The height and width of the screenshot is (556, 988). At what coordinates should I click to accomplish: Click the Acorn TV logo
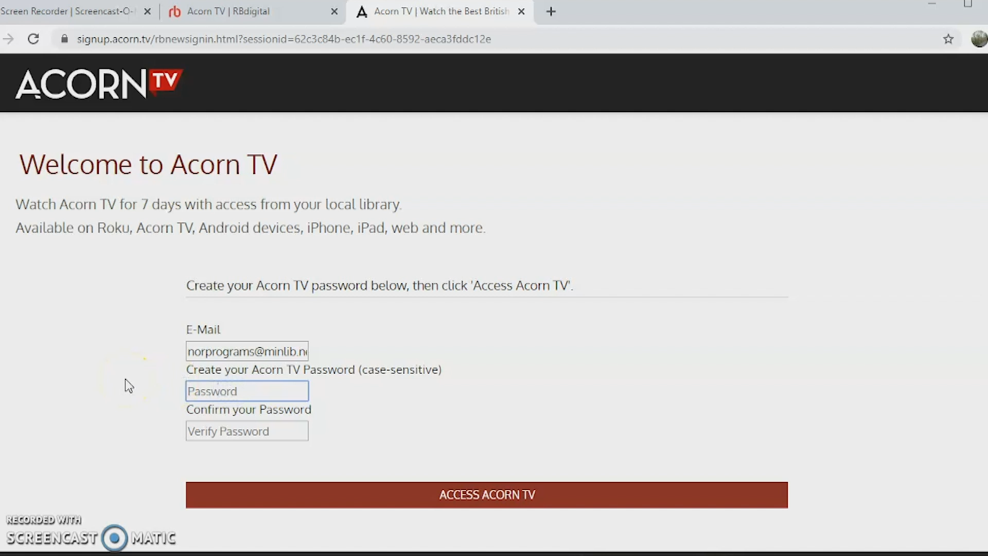pos(99,83)
